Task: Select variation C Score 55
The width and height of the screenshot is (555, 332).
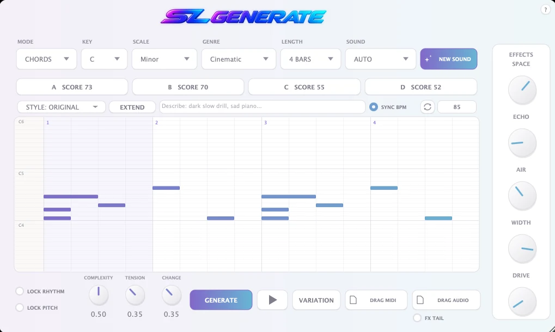Action: tap(304, 87)
